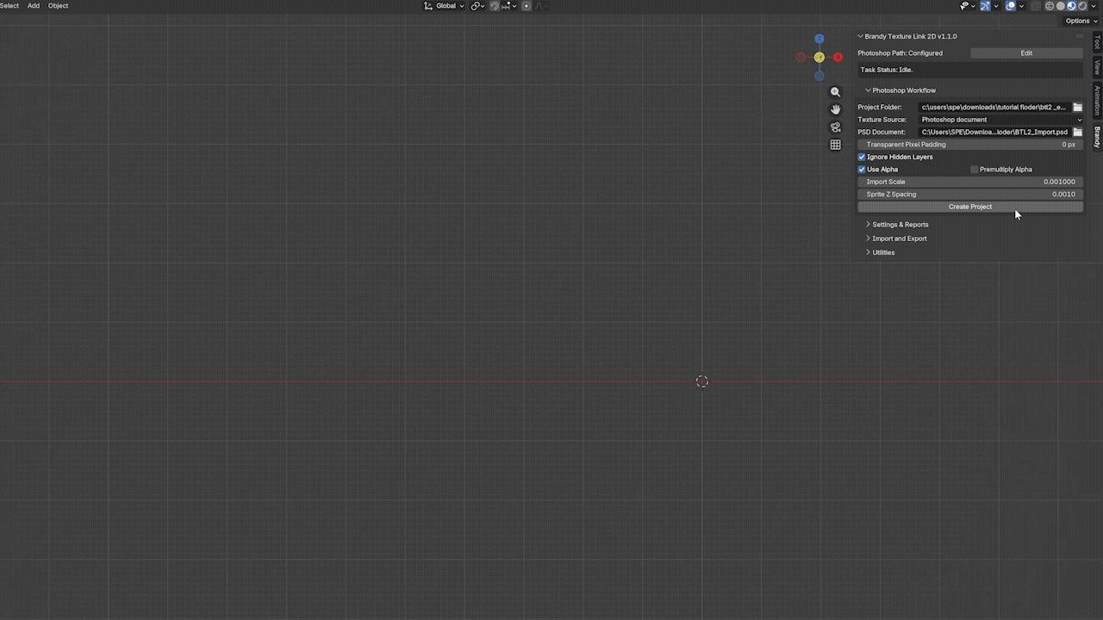Image resolution: width=1103 pixels, height=620 pixels.
Task: Open the Texture Source dropdown
Action: click(x=1000, y=120)
